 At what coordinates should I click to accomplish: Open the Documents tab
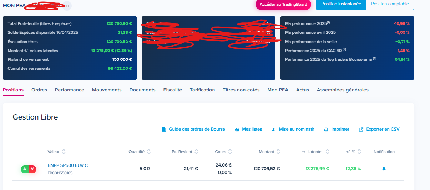142,90
